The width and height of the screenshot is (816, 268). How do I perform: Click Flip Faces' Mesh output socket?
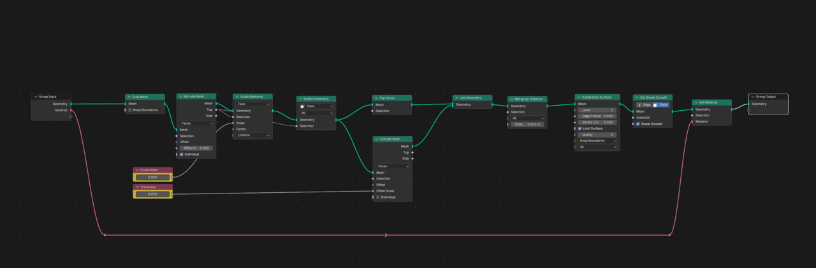pyautogui.click(x=412, y=104)
